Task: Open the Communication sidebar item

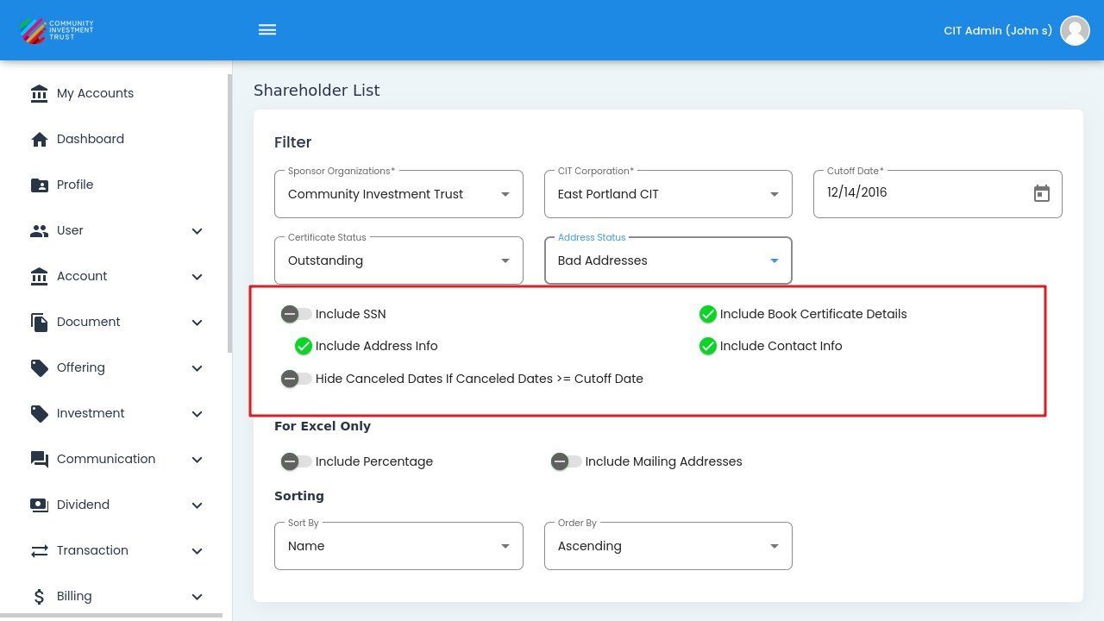Action: 106,459
